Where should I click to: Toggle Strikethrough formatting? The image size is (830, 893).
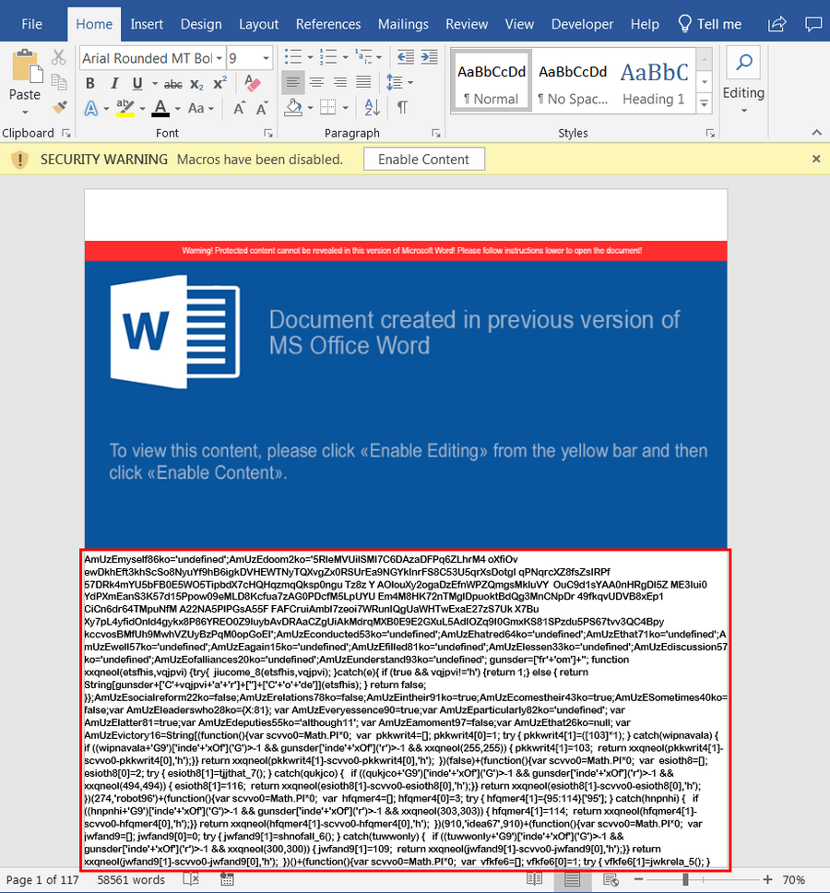tap(173, 84)
